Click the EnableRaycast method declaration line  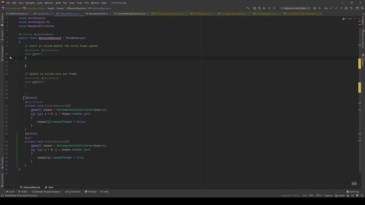point(47,142)
